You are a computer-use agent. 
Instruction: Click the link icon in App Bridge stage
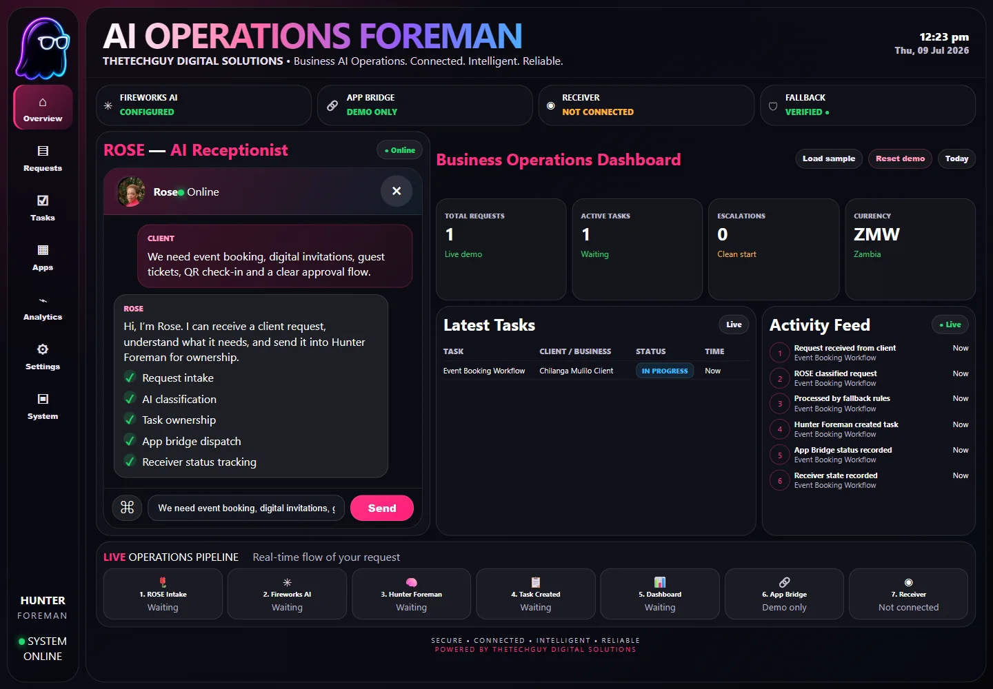click(x=784, y=582)
